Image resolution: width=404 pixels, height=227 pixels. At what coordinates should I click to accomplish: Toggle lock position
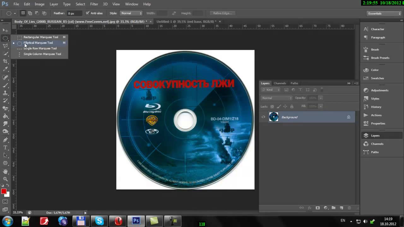[x=285, y=107]
